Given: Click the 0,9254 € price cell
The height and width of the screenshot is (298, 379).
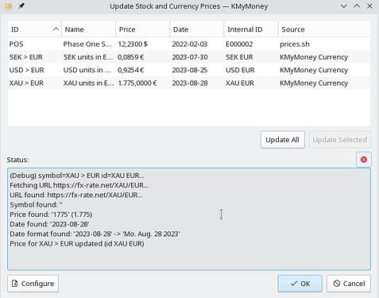Looking at the screenshot, I should pyautogui.click(x=143, y=70).
